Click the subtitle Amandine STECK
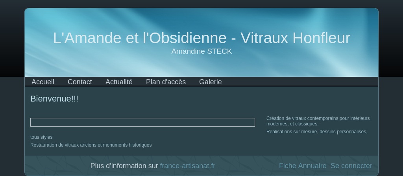 pyautogui.click(x=201, y=51)
